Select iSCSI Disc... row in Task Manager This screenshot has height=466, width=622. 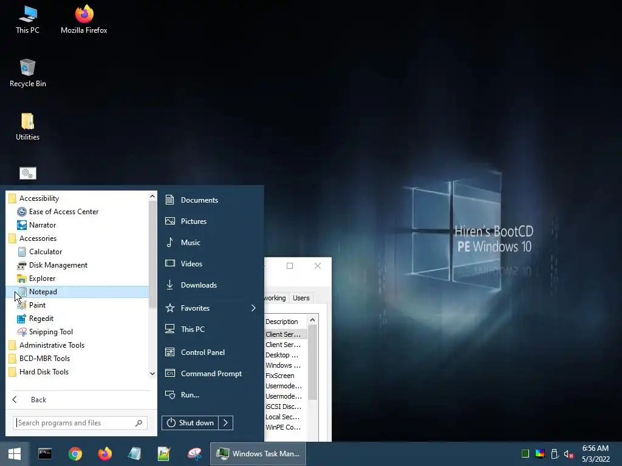(284, 407)
